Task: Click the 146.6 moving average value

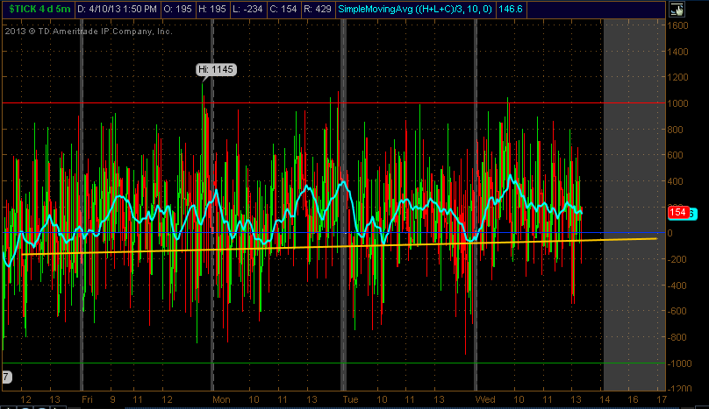Action: click(x=511, y=9)
